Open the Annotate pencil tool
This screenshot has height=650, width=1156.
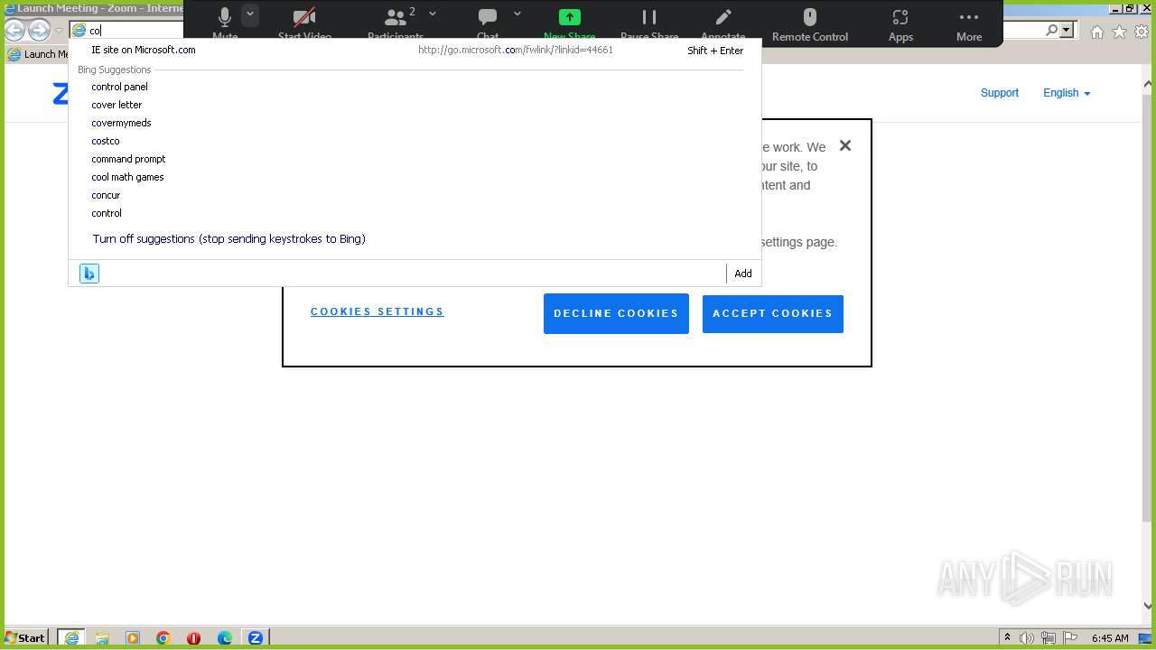[x=723, y=24]
